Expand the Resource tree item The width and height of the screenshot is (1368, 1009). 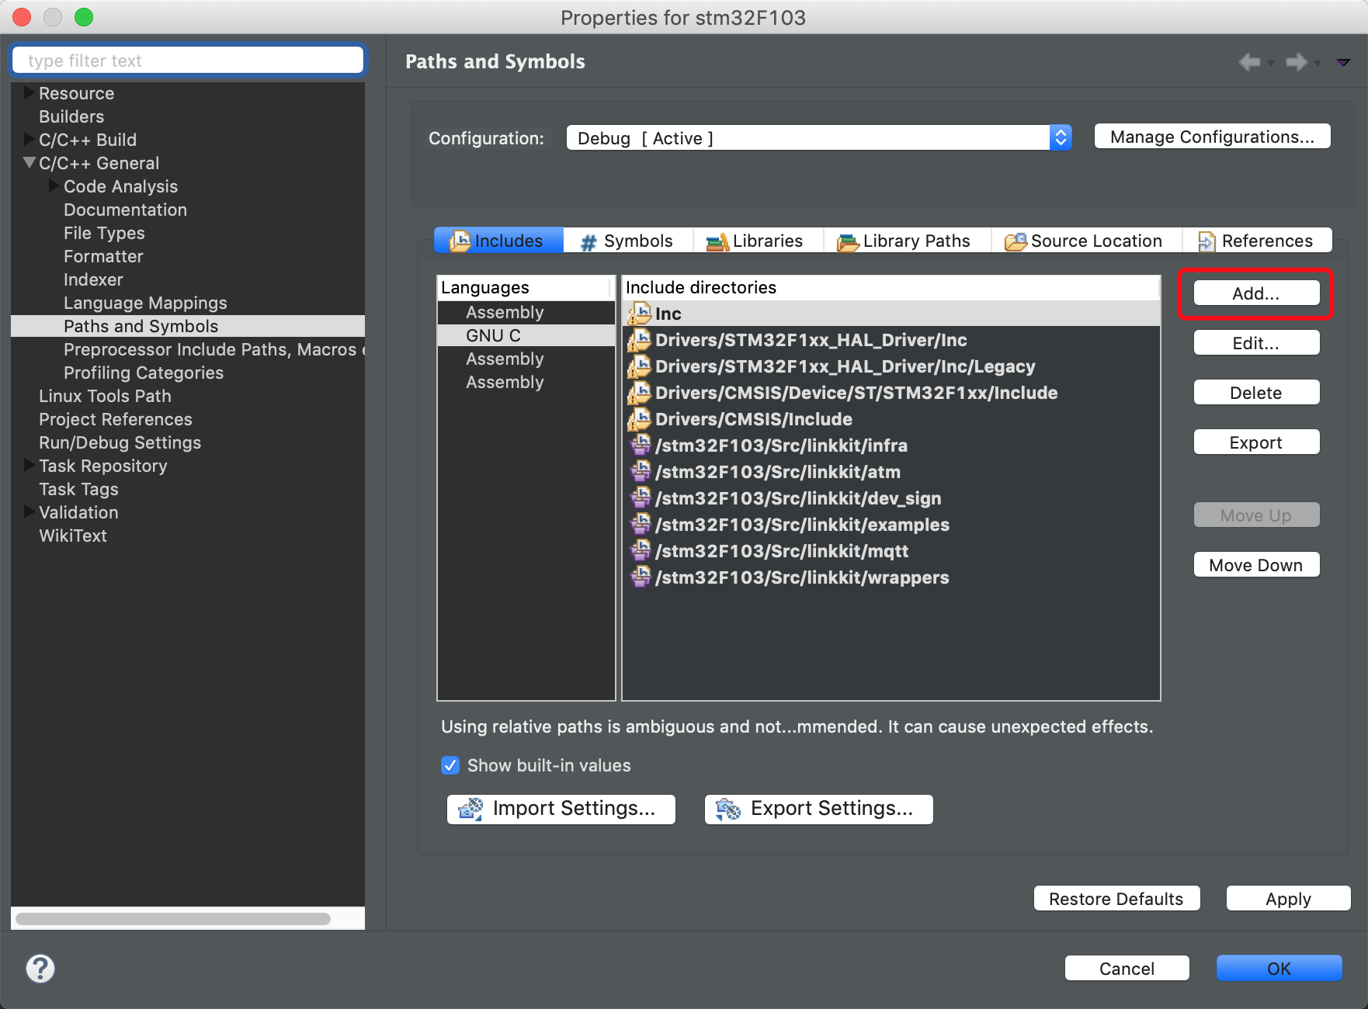click(x=30, y=92)
